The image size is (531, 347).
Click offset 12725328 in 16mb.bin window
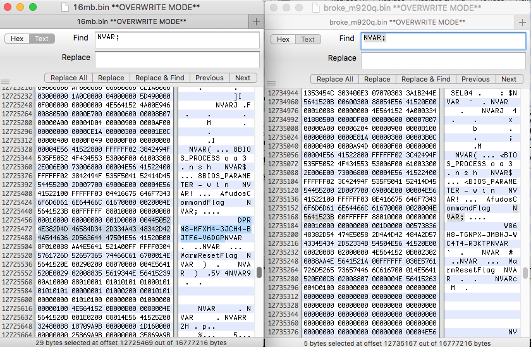tap(17, 149)
